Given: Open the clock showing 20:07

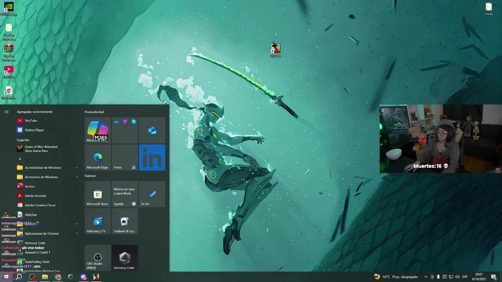Looking at the screenshot, I should coord(479,277).
